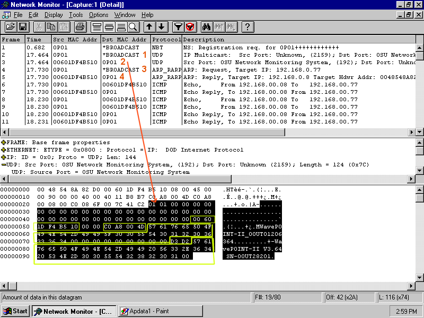Viewport: 424px width, 318px height.
Task: Click hex pane vertical scroll down arrow
Action: click(419, 278)
